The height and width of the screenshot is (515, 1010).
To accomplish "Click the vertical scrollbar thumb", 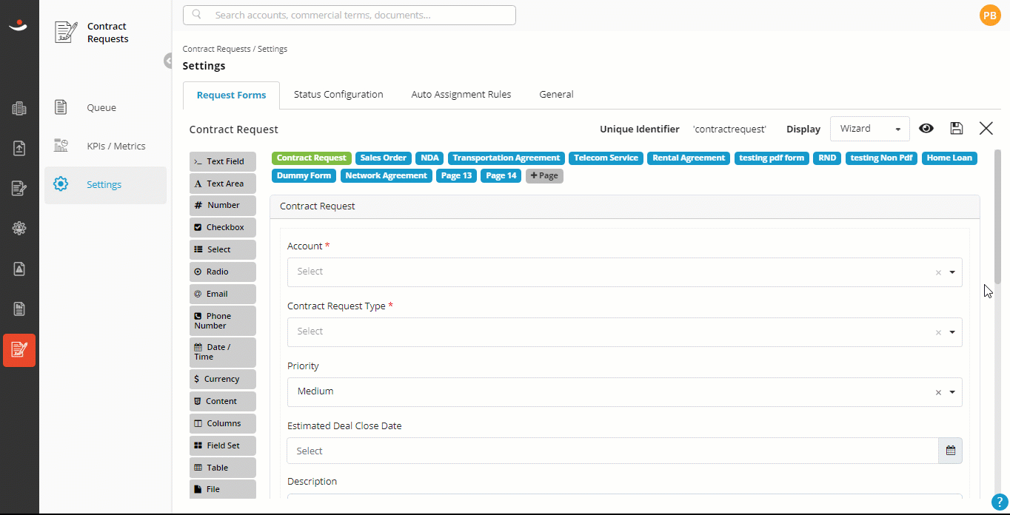I will coord(997,217).
